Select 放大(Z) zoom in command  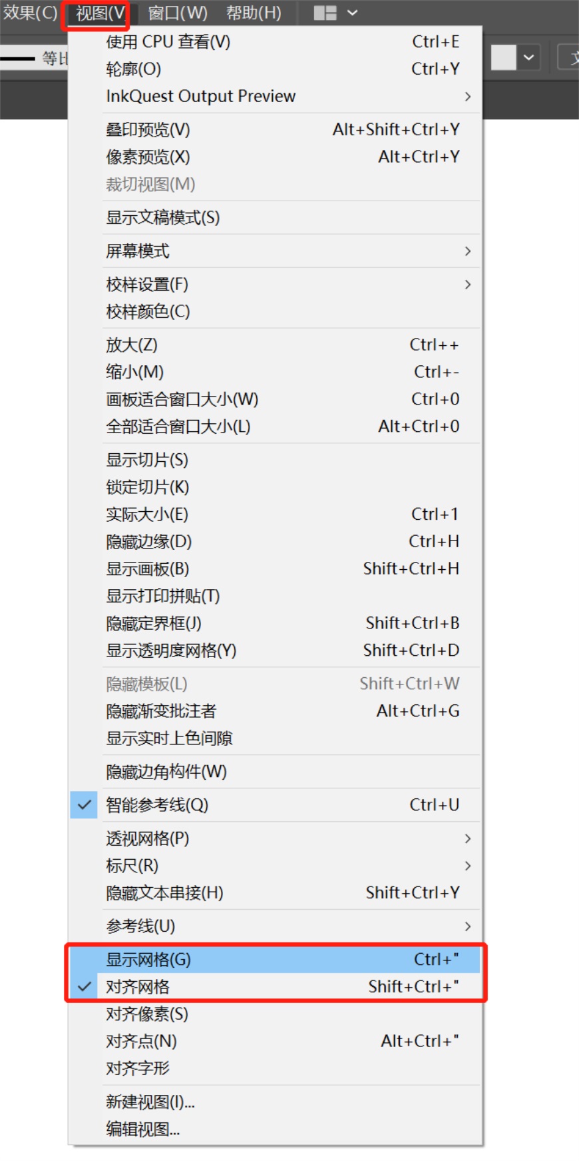pyautogui.click(x=275, y=345)
